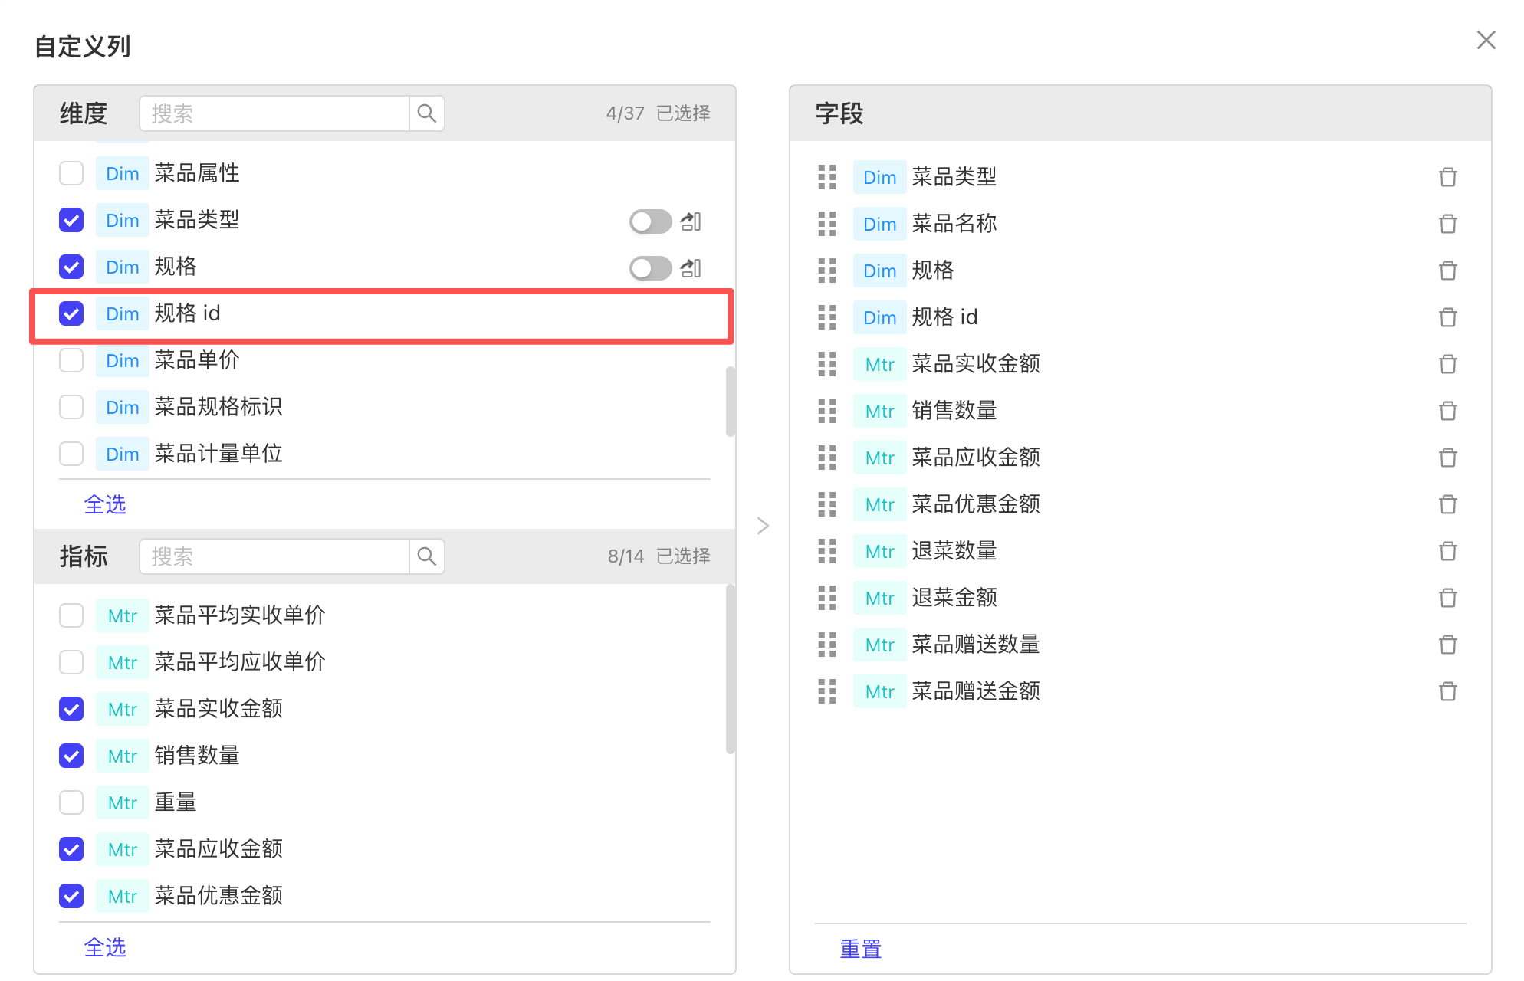Image resolution: width=1524 pixels, height=981 pixels.
Task: Click the 维度 search input field
Action: tap(274, 113)
